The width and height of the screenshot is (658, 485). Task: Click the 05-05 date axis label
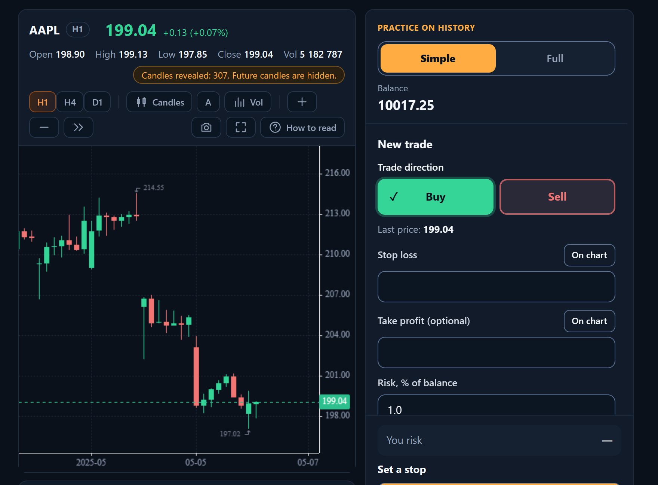[196, 463]
